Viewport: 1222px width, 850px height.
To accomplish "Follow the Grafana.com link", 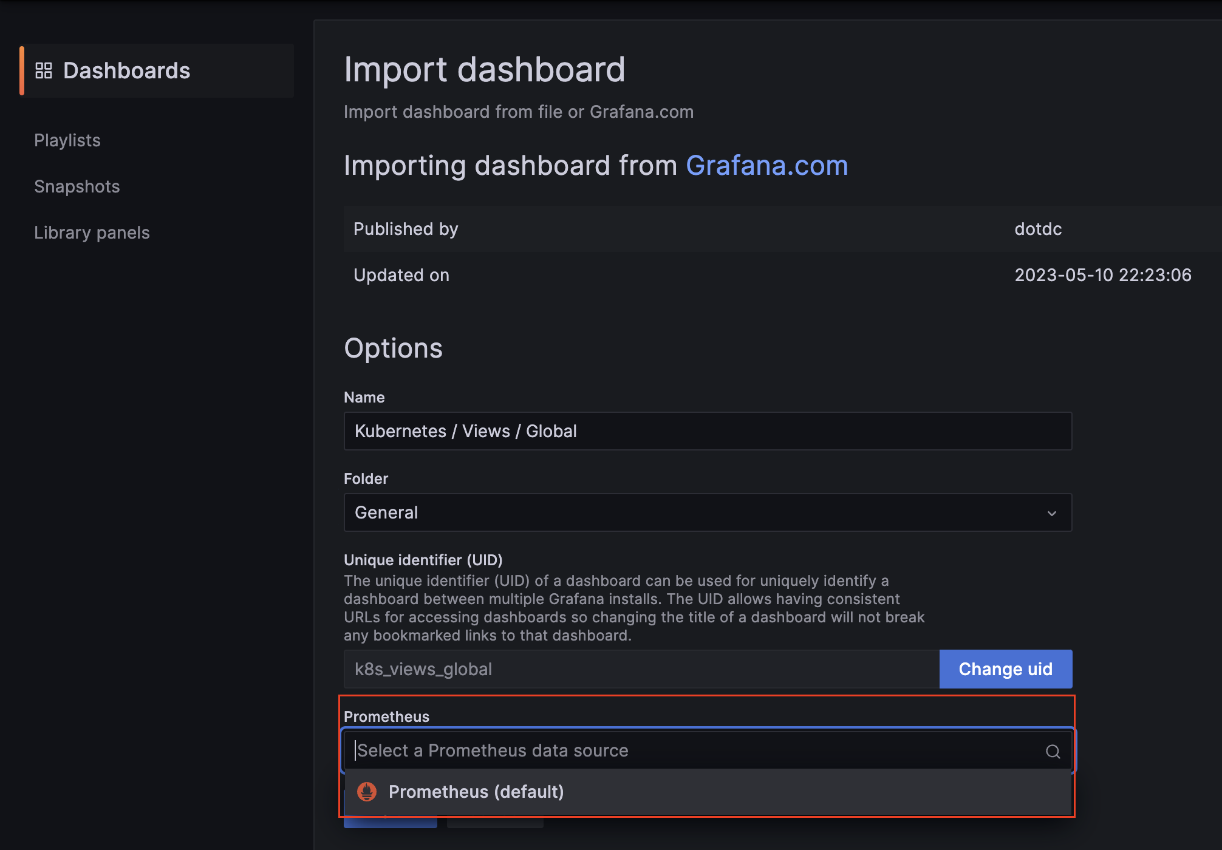I will tap(766, 165).
